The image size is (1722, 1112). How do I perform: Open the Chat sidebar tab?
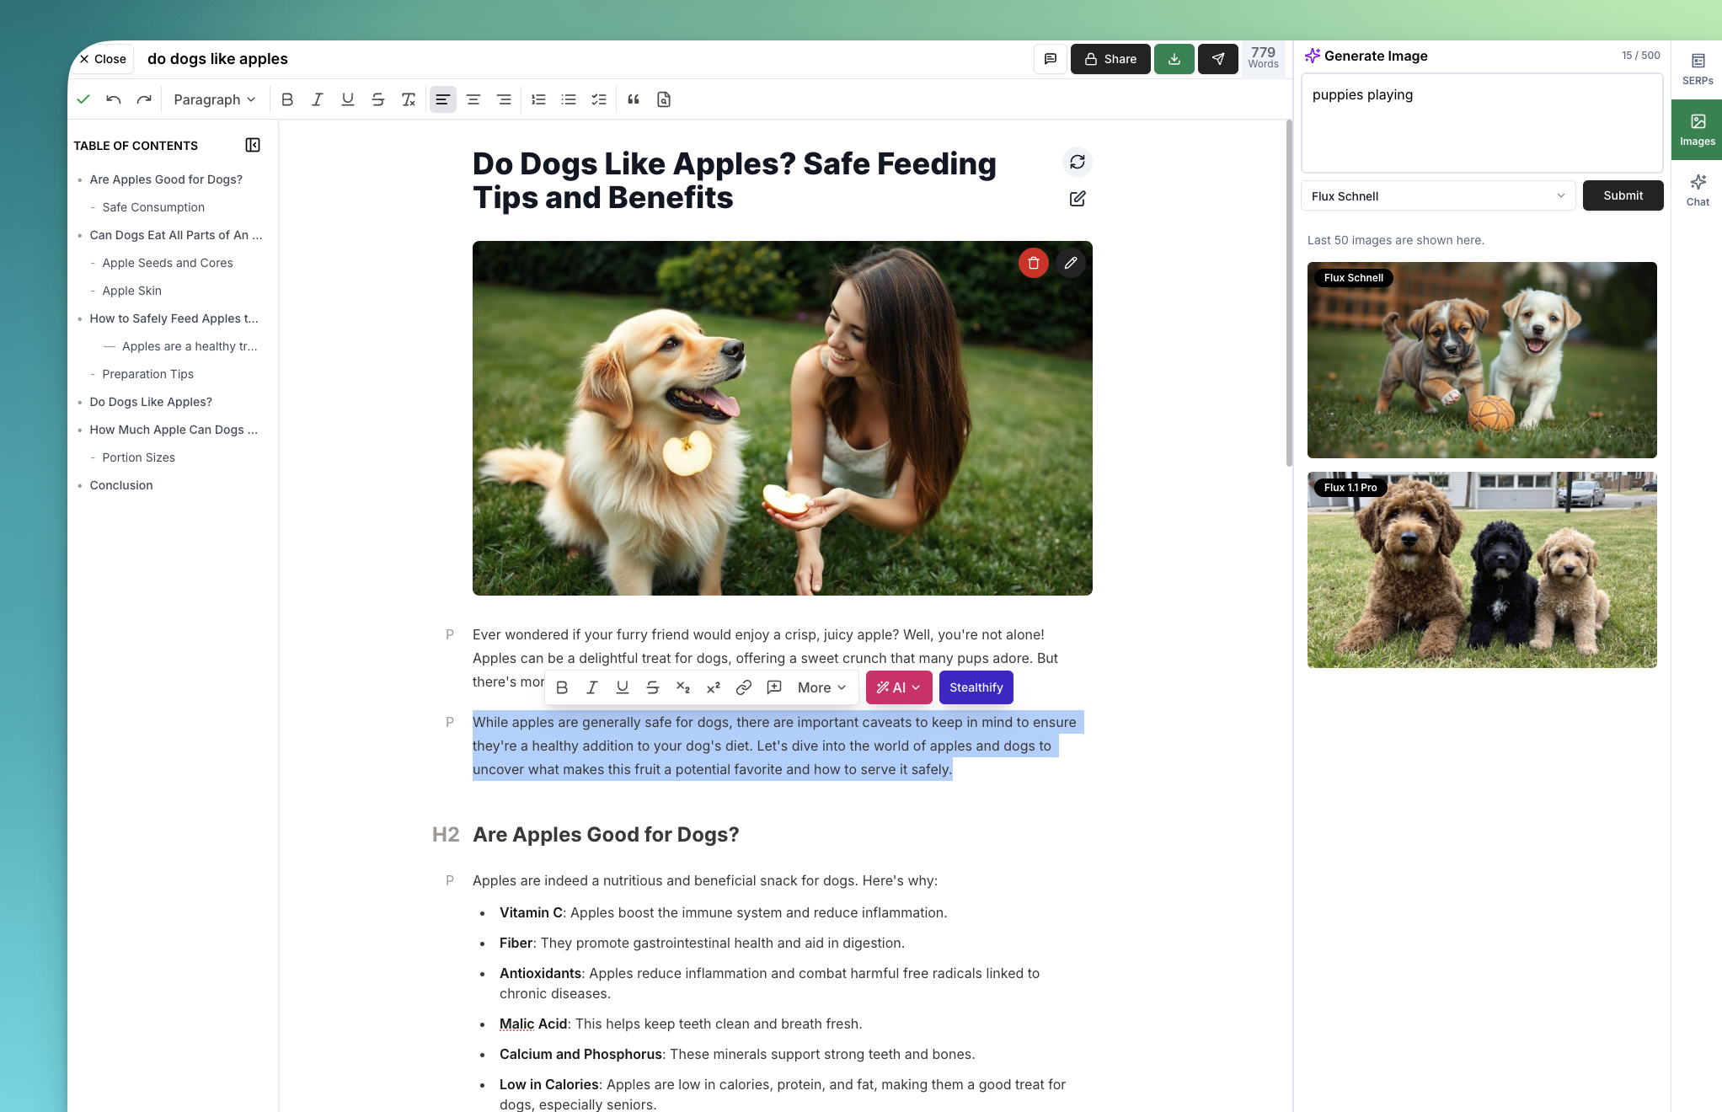[1697, 190]
